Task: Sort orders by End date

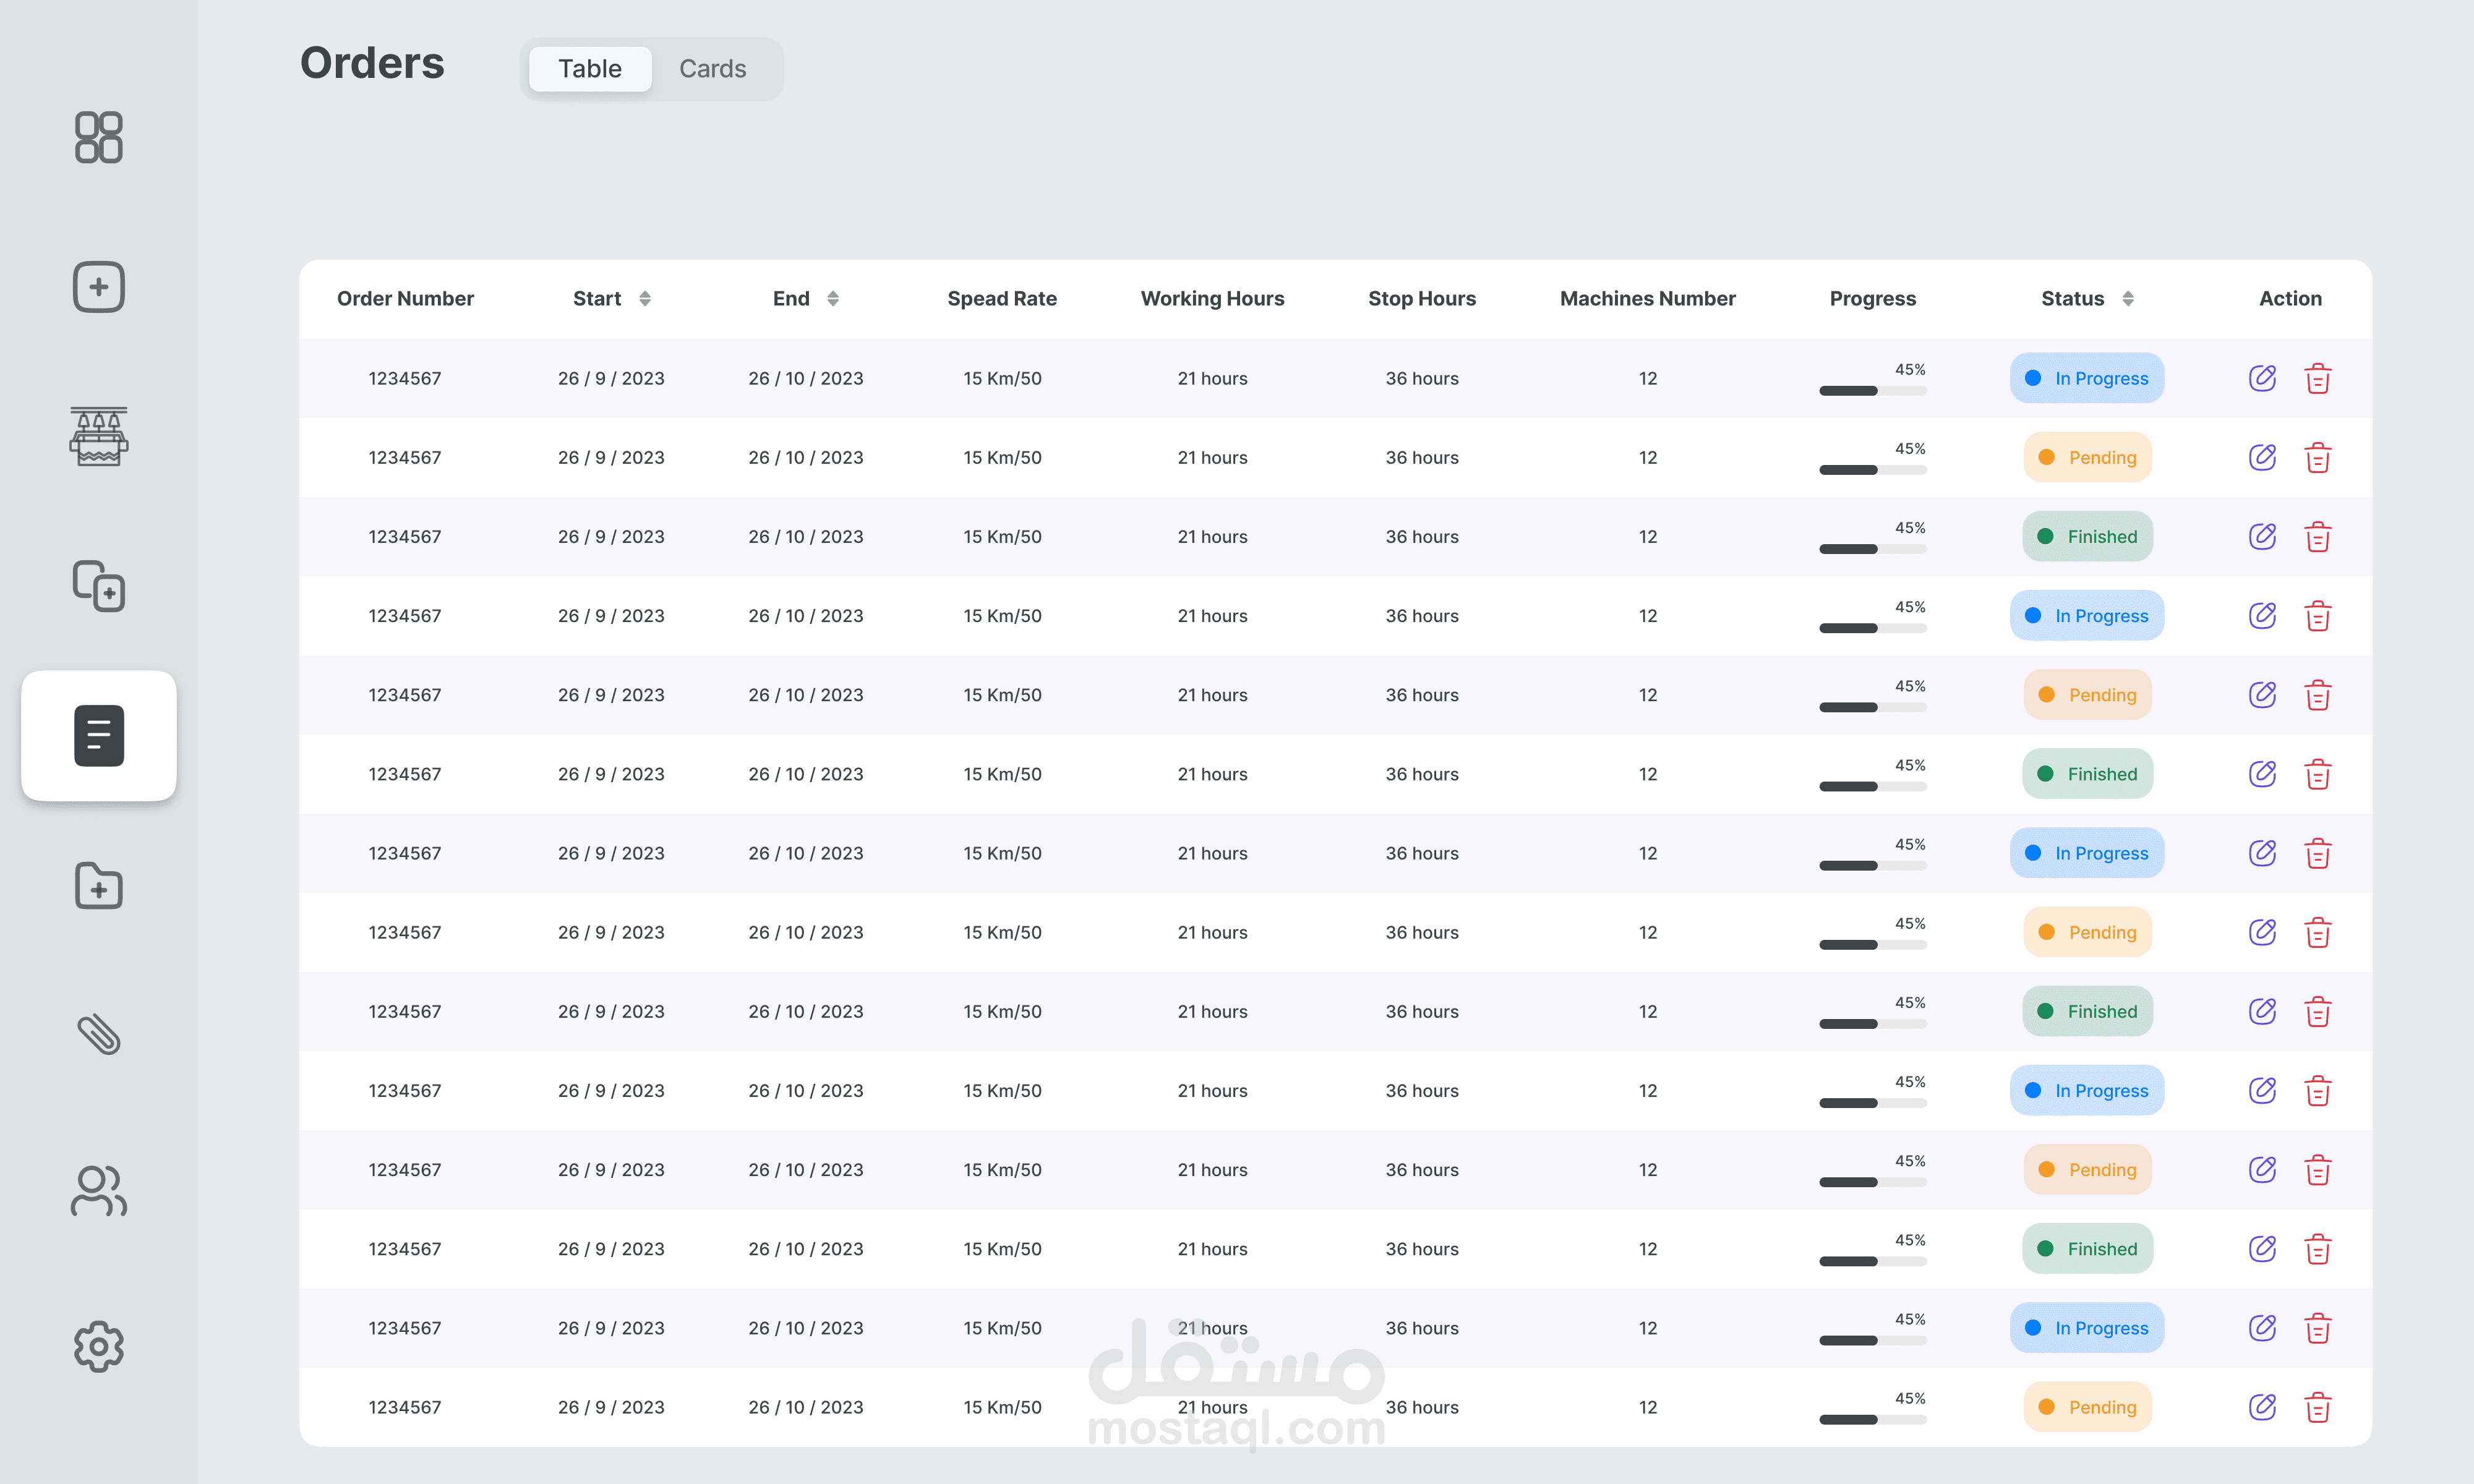Action: pos(833,298)
